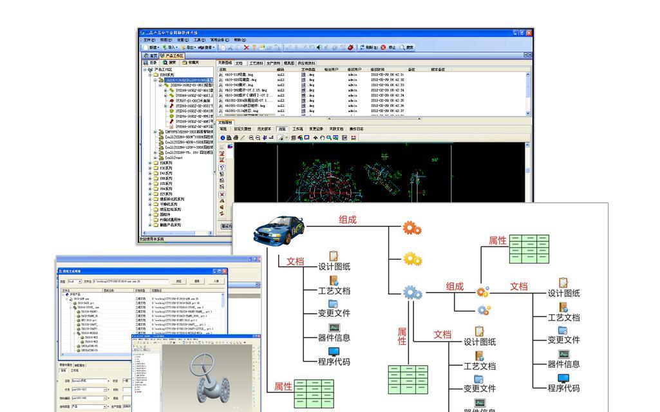
Task: Select the 装配属性 tab below the dialog
Action: click(x=80, y=365)
